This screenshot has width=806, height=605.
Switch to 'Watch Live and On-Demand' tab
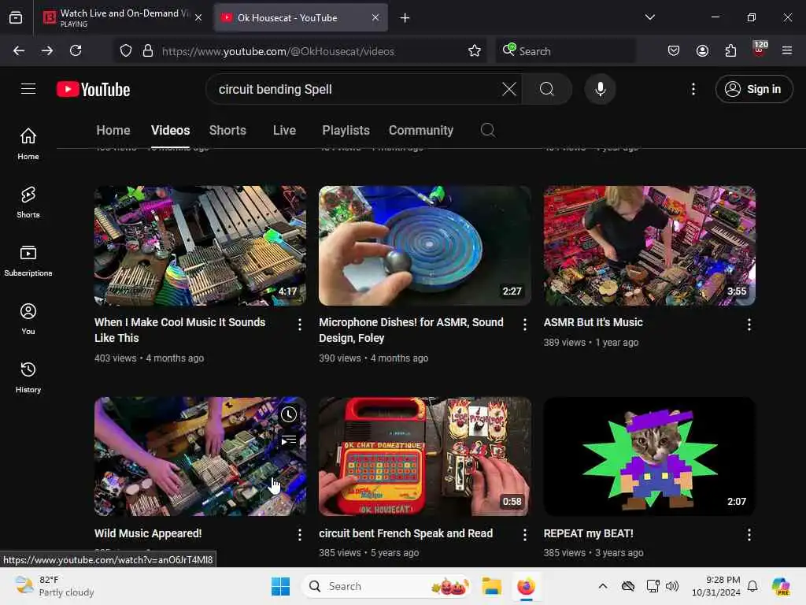124,17
